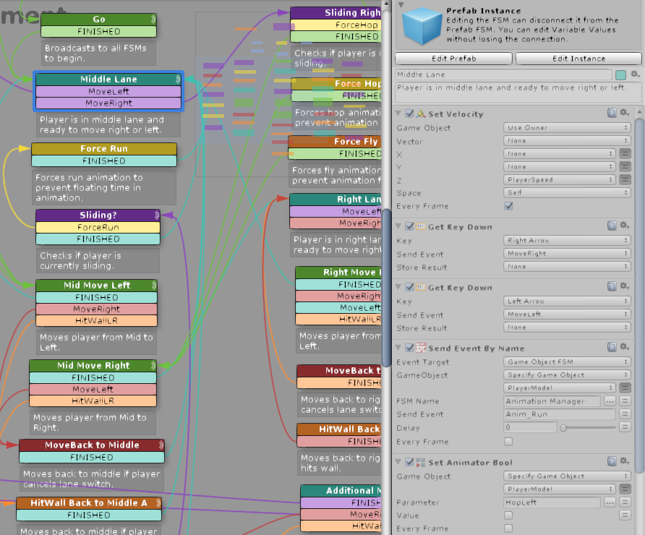Toggle variable mode button for Z field
645x535 pixels.
tap(625, 180)
